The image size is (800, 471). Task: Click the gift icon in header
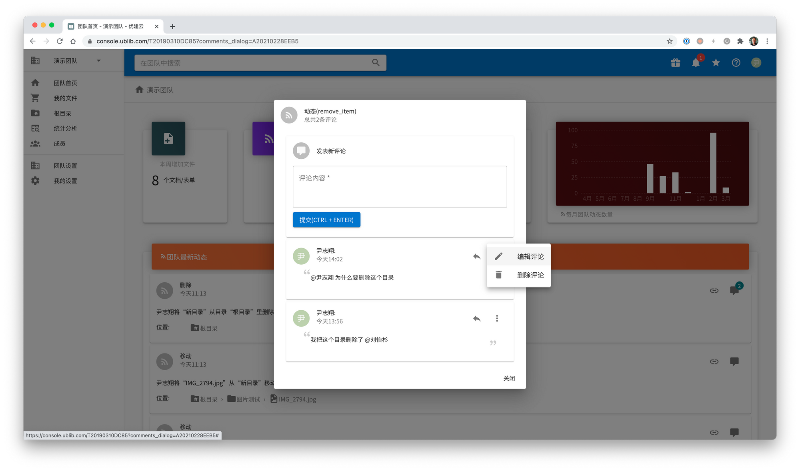point(676,63)
